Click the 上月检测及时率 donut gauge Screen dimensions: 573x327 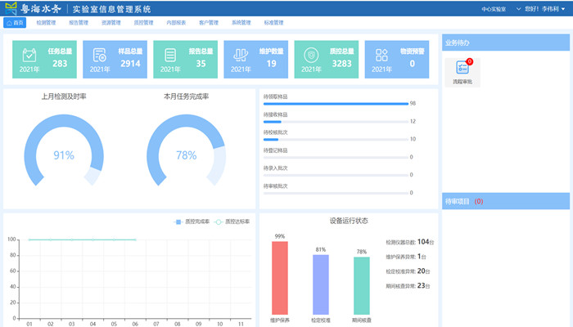[x=64, y=154]
